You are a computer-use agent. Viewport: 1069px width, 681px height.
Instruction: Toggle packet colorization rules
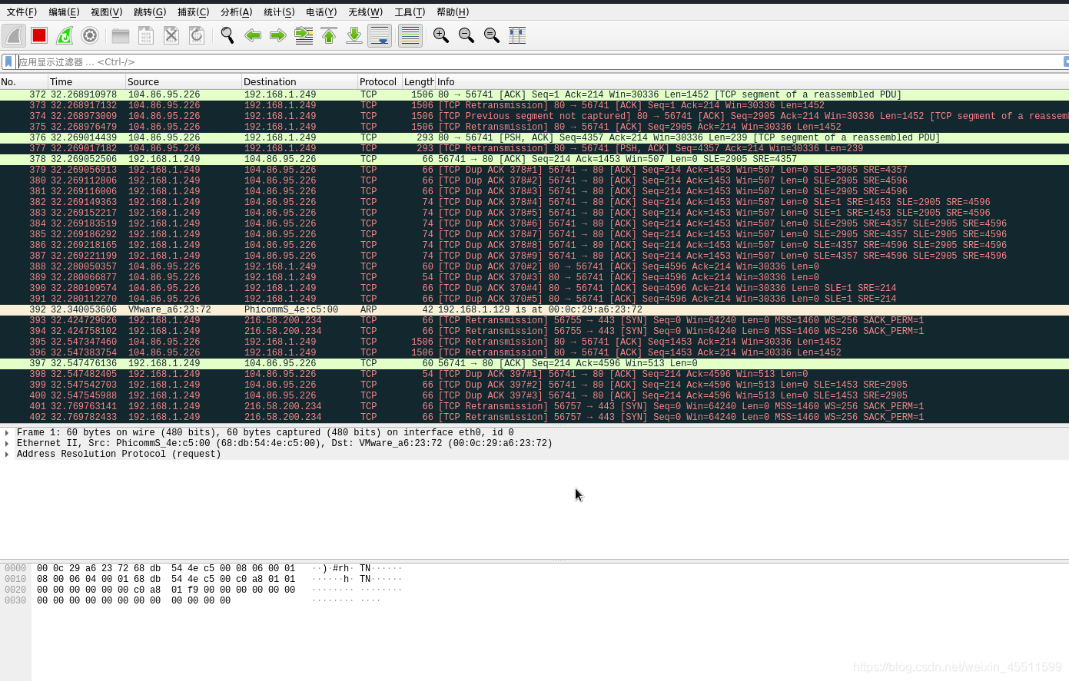[410, 35]
